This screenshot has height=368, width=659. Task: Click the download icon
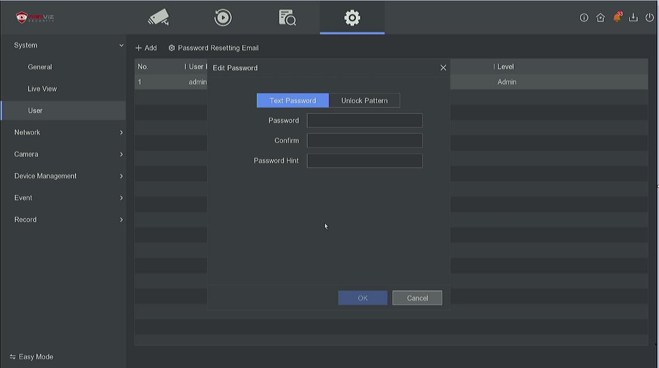click(633, 18)
